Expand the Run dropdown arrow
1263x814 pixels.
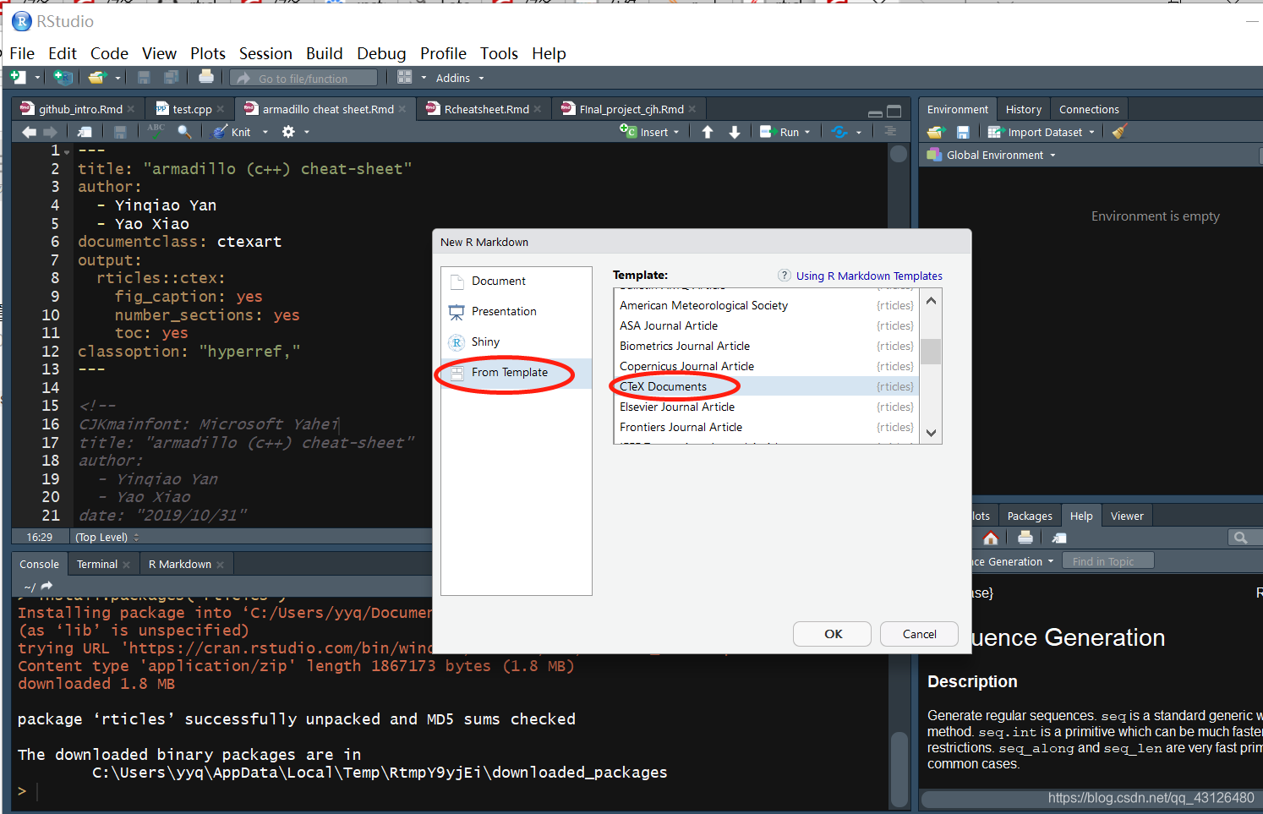807,132
